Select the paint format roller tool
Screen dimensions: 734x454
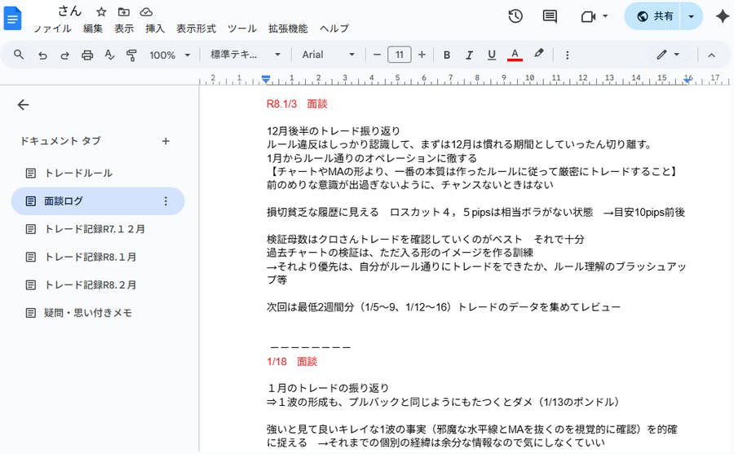click(131, 55)
